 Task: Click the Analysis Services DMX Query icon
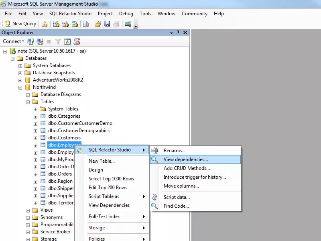pyautogui.click(x=65, y=24)
